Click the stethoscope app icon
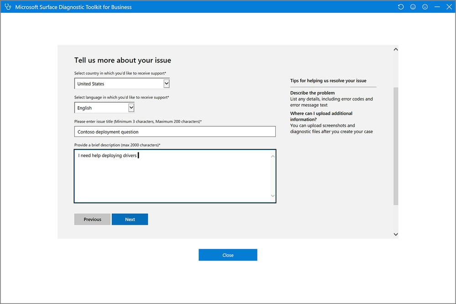 [x=8, y=7]
